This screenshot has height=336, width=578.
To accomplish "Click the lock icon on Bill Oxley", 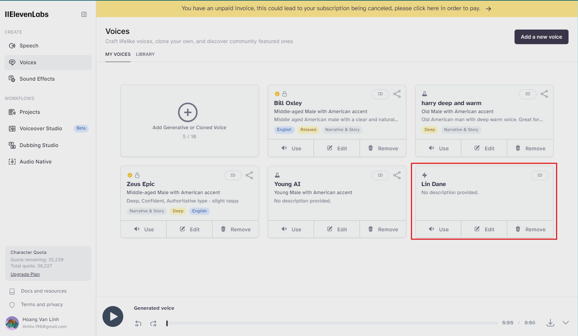I will pos(284,94).
